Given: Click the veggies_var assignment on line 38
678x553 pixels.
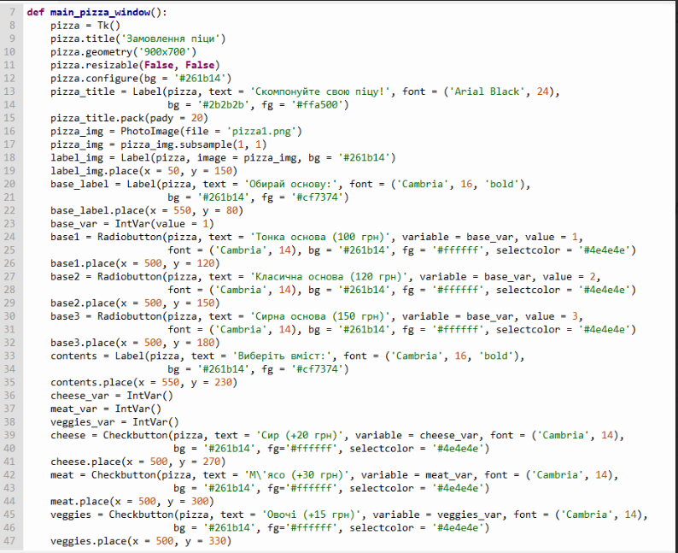Looking at the screenshot, I should (114, 422).
